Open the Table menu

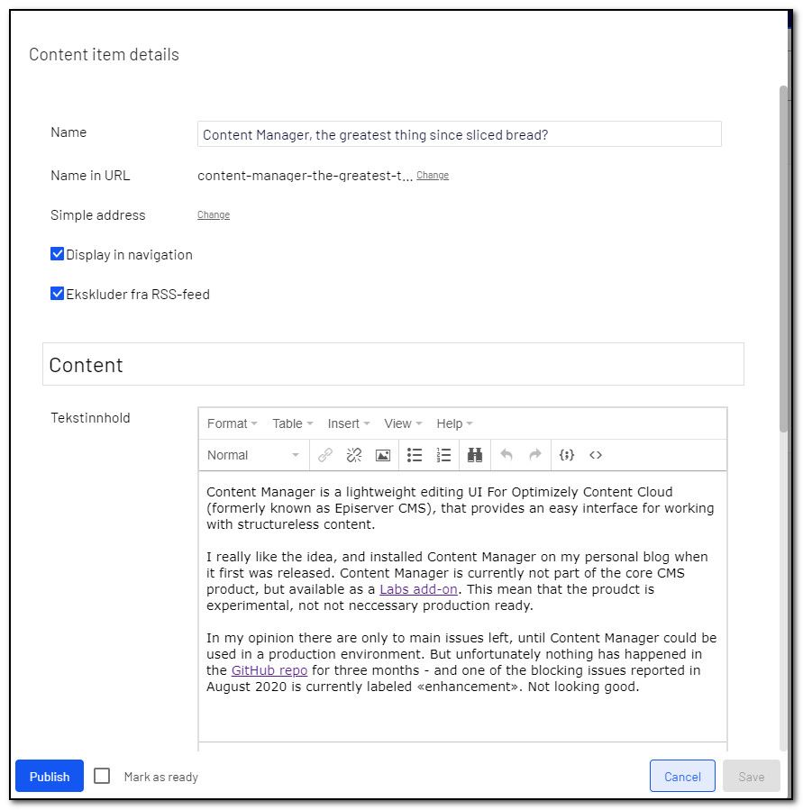point(293,423)
